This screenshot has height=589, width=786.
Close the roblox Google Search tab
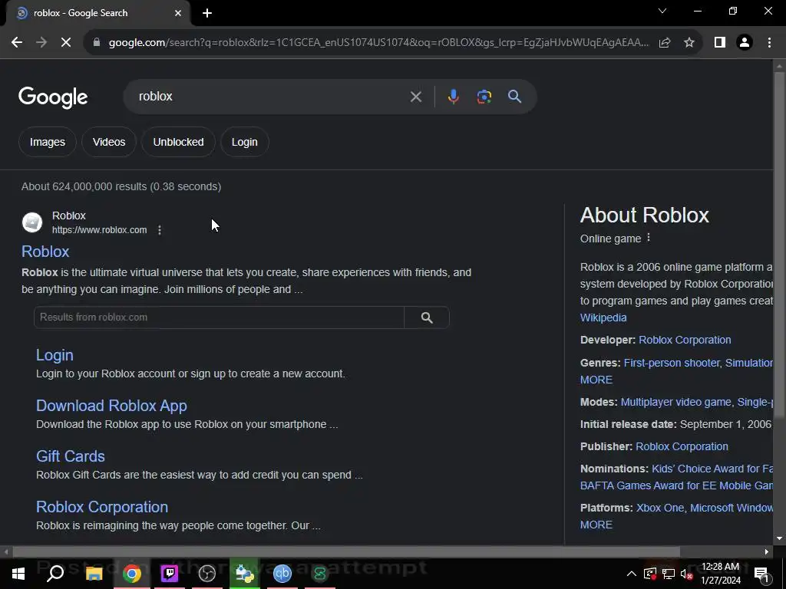(178, 13)
